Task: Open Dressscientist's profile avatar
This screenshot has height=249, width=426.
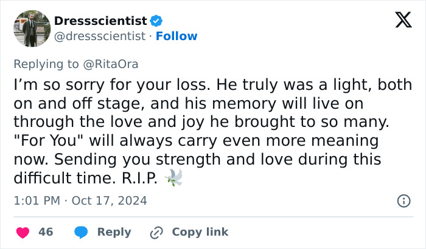Action: [x=31, y=28]
